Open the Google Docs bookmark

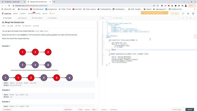point(51,9)
